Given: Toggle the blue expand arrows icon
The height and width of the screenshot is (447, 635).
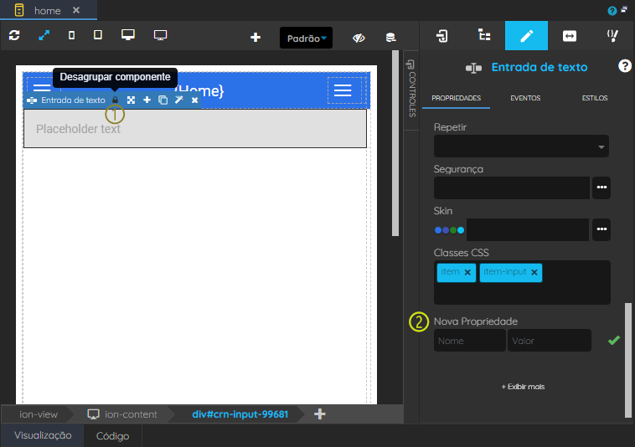Looking at the screenshot, I should click(x=44, y=36).
